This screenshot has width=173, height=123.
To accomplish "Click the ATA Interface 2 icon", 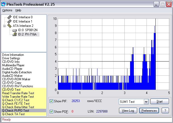I will point(9,26).
